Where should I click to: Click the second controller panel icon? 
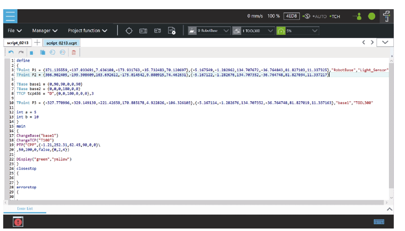(157, 31)
